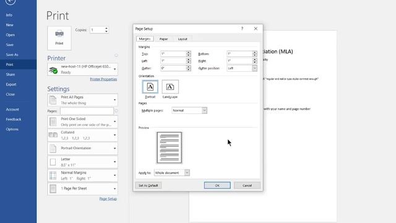
Task: Open the Multiple pages dropdown
Action: coord(204,110)
